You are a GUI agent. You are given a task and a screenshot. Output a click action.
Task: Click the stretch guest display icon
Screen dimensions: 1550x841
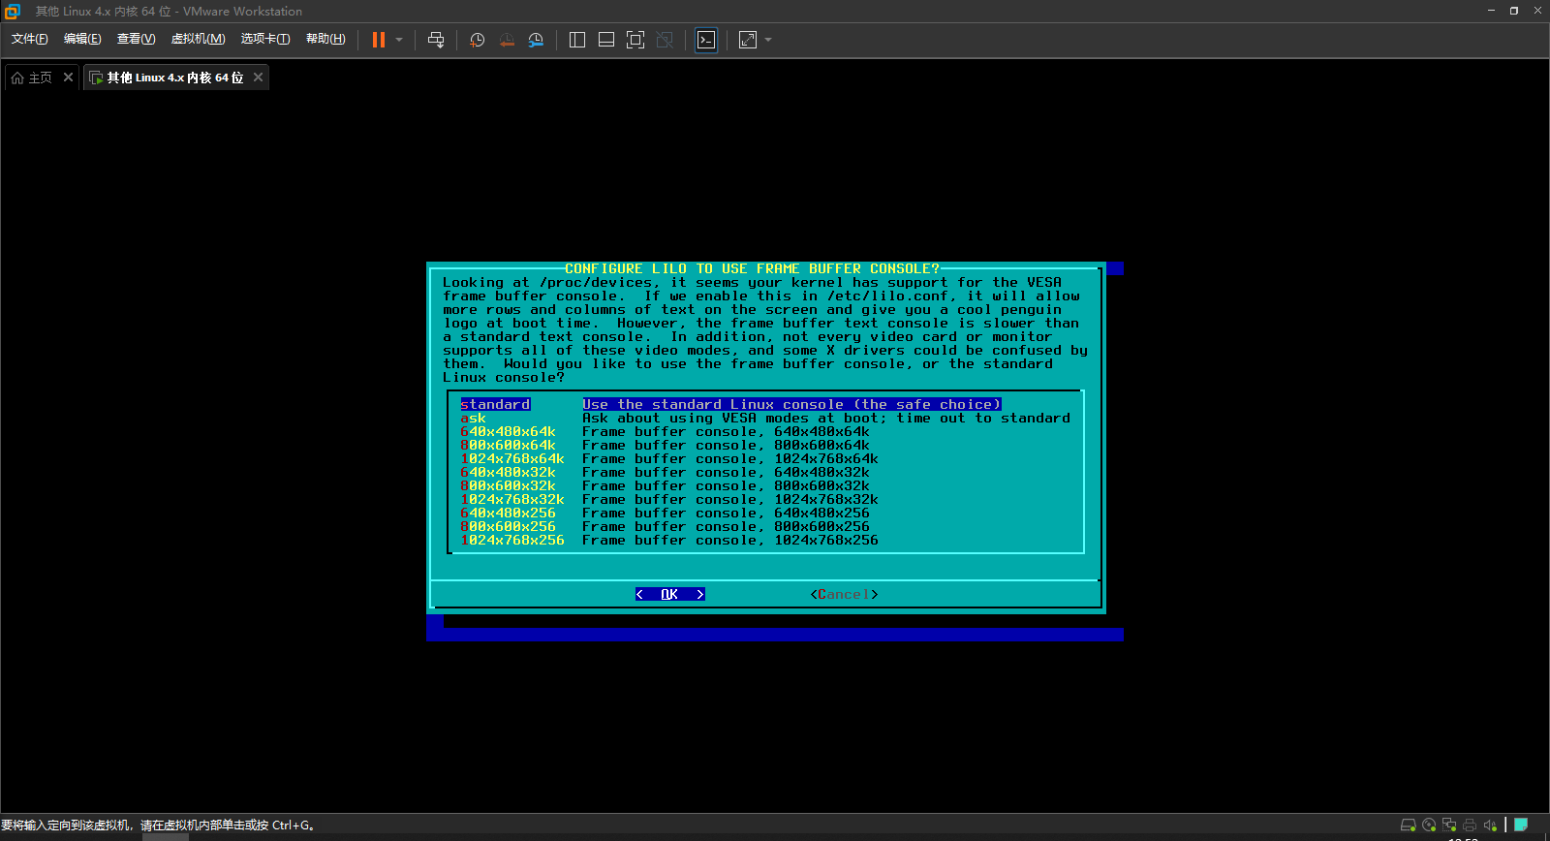748,40
